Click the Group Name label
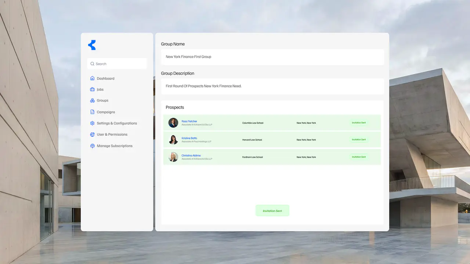 [173, 44]
